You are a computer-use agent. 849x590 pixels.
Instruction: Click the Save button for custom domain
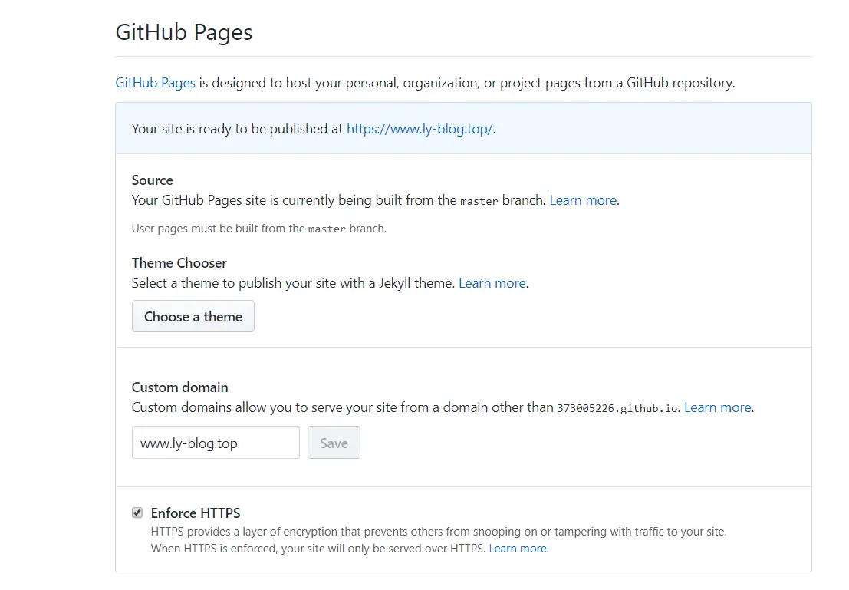(x=334, y=443)
